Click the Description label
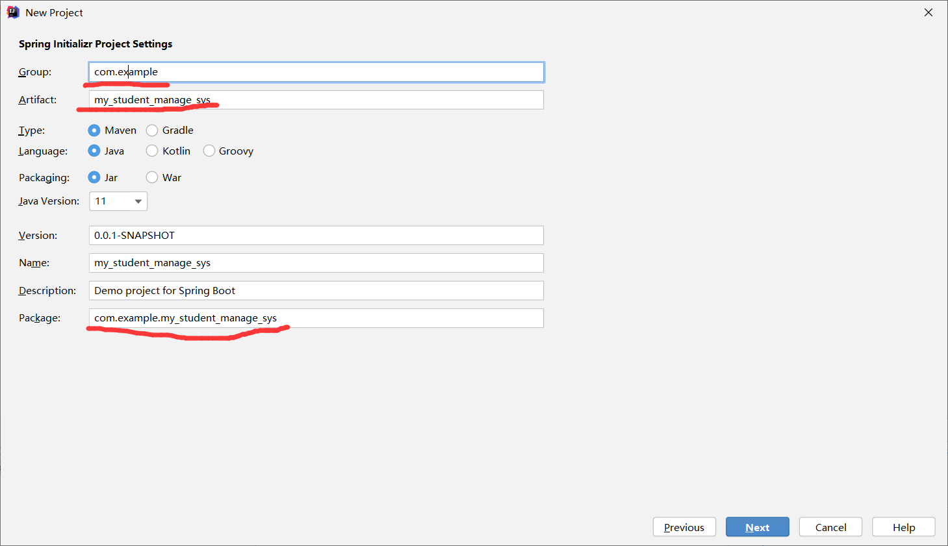Screen dimensions: 948x546 pyautogui.click(x=47, y=291)
